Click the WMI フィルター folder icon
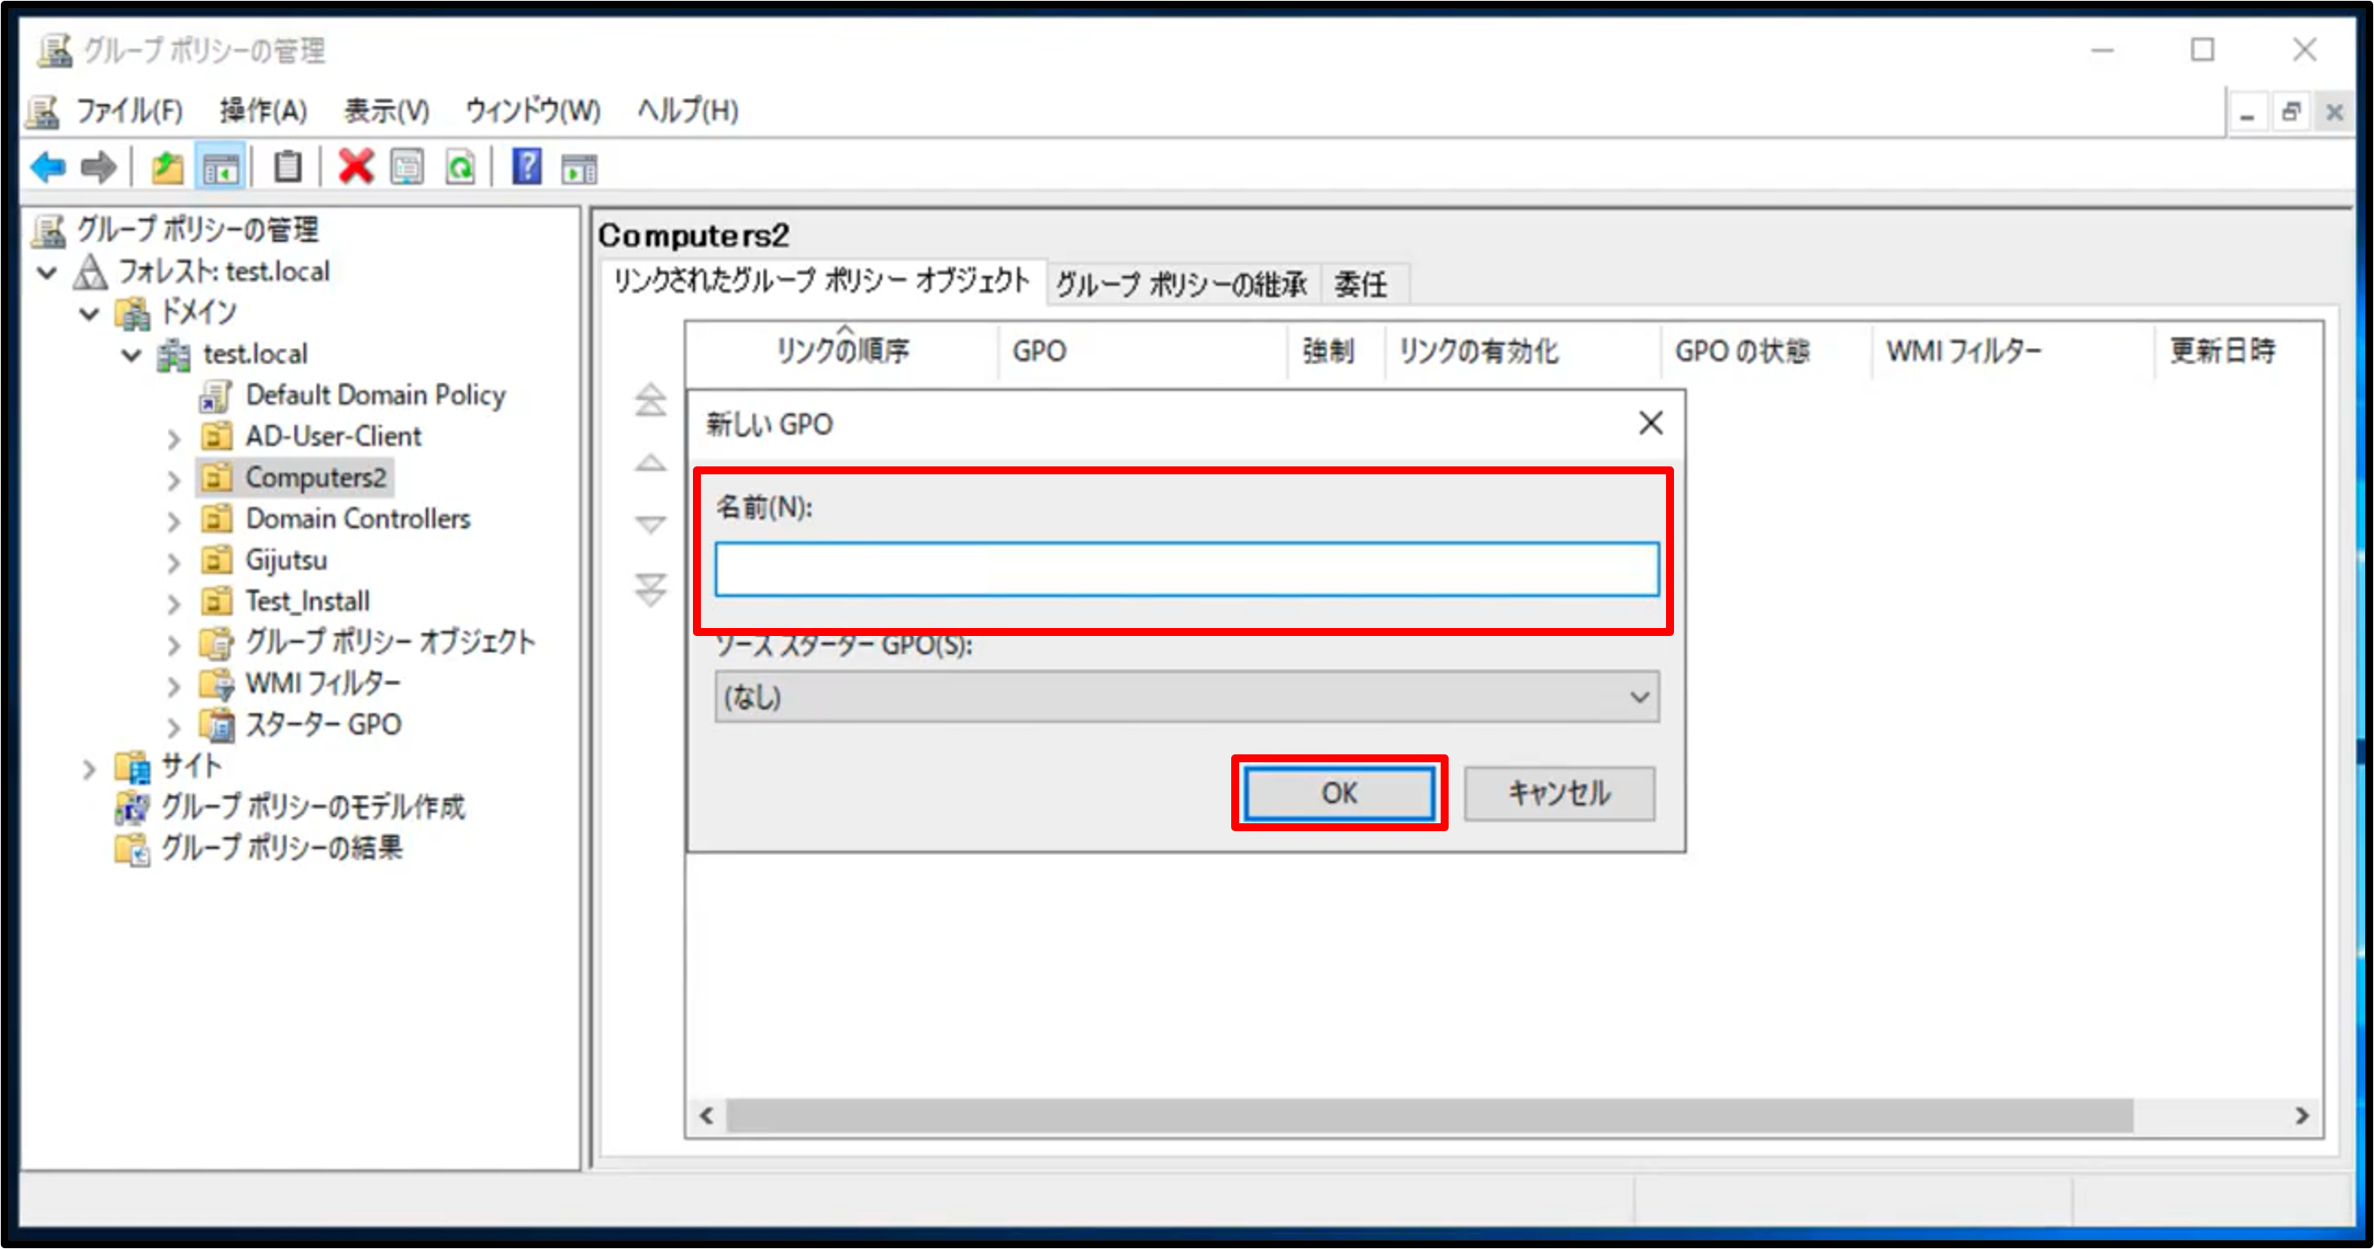Screen dimensions: 2374x1249 (217, 685)
